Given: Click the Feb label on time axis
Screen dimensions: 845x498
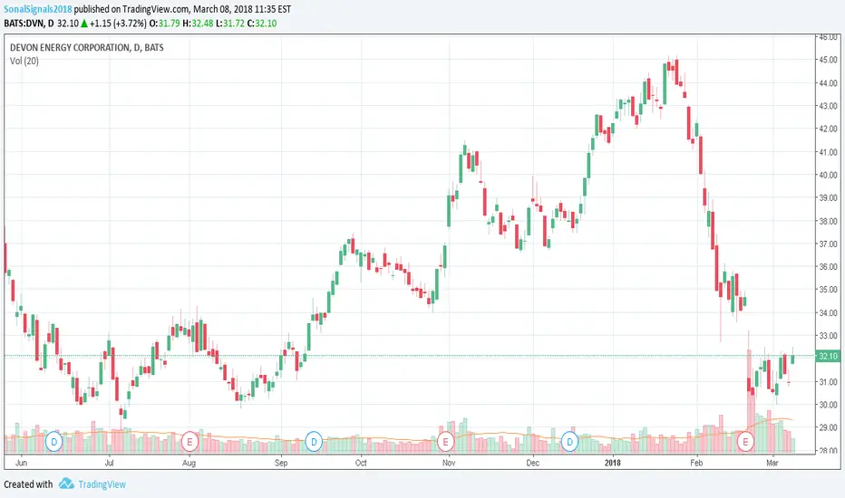Looking at the screenshot, I should 696,463.
